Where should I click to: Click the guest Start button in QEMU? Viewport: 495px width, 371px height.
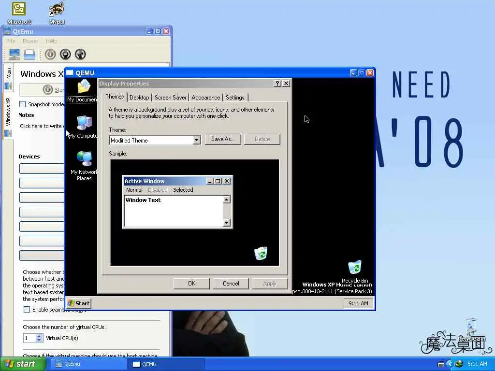[x=79, y=303]
